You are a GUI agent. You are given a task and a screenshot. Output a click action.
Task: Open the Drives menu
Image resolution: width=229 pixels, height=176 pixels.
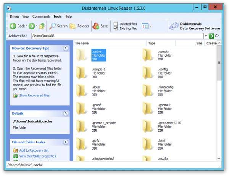15,16
